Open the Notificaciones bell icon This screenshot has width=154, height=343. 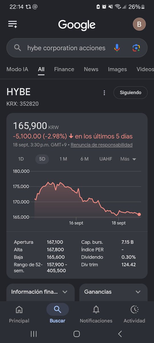(96, 309)
